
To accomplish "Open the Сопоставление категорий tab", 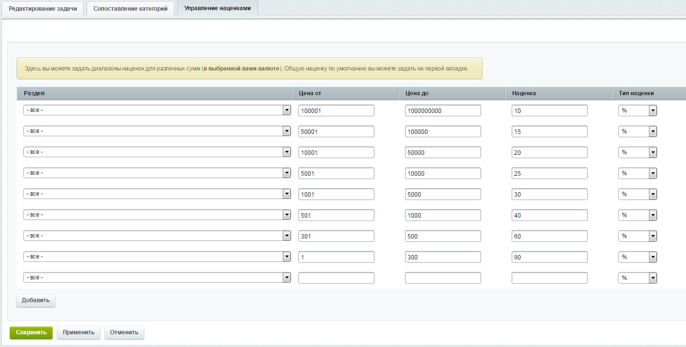I will (130, 9).
